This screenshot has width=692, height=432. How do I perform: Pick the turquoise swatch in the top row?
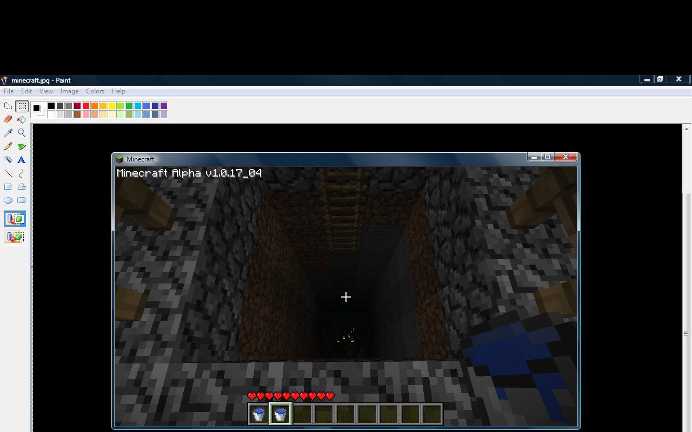point(138,106)
